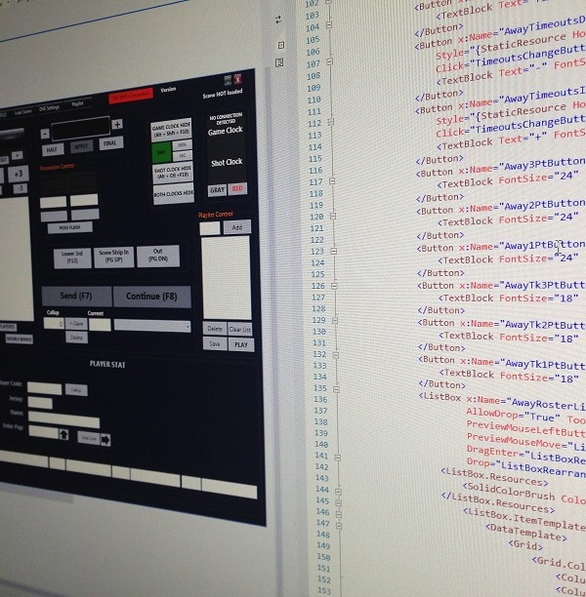The width and height of the screenshot is (586, 597).
Task: Click the up arrow icon beside Ticker Page field
Action: click(63, 434)
